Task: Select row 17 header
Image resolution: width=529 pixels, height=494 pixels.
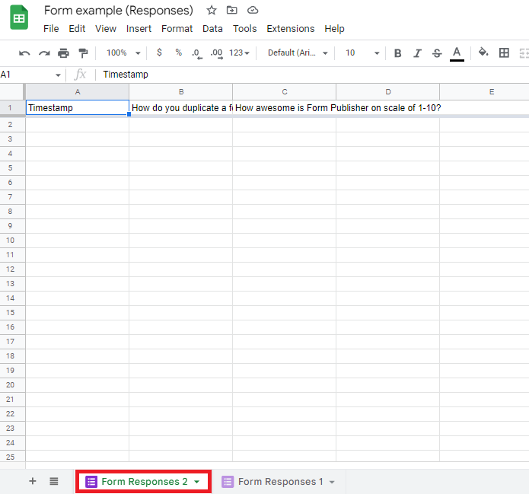Action: tap(12, 342)
